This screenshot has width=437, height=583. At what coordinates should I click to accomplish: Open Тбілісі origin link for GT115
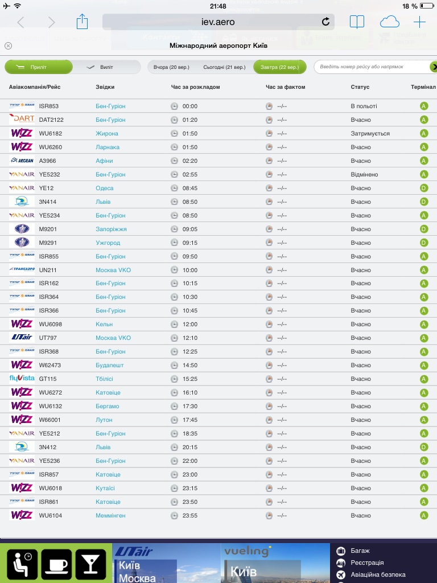pos(108,379)
